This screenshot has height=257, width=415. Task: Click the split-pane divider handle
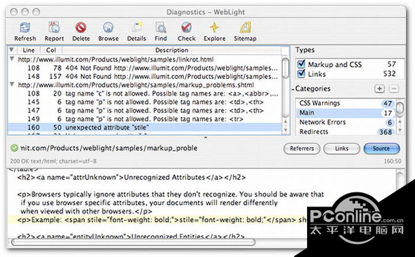(206, 137)
